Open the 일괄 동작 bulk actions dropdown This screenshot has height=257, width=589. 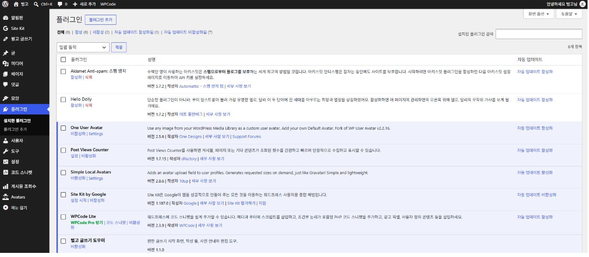point(83,47)
